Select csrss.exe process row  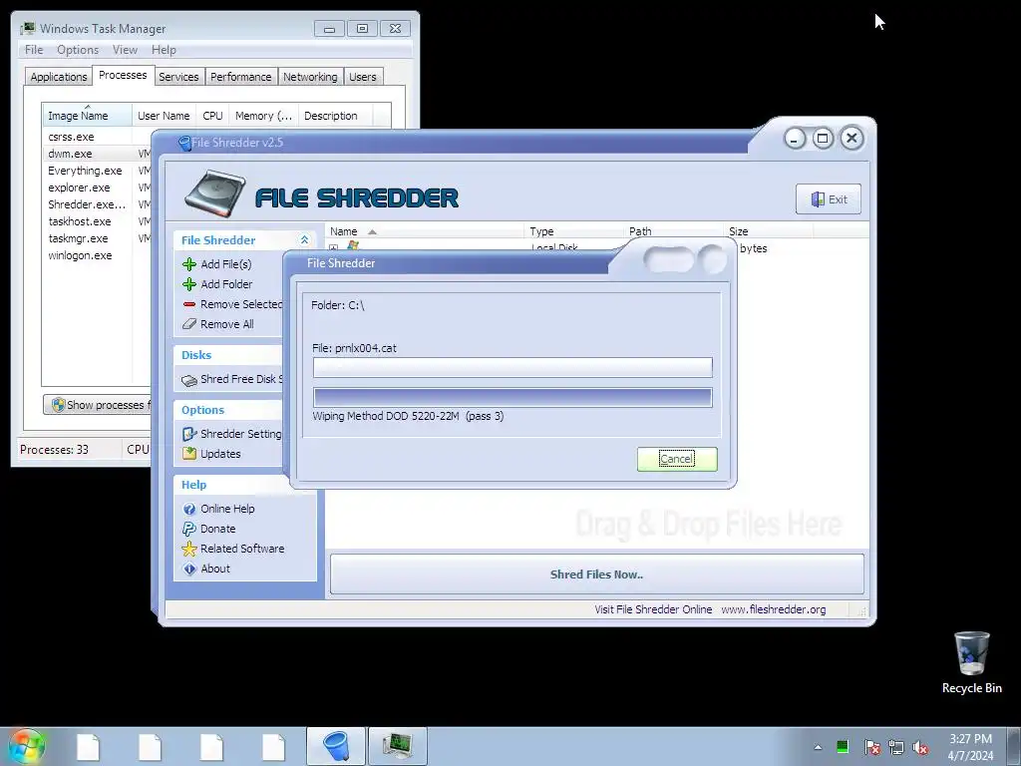coord(98,137)
